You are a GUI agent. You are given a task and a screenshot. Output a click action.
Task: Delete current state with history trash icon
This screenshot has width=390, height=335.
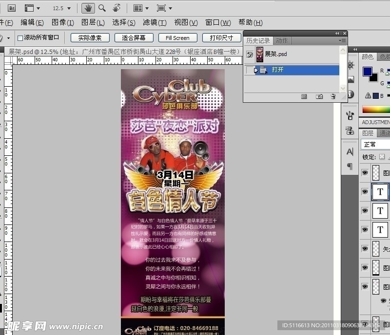tap(333, 96)
